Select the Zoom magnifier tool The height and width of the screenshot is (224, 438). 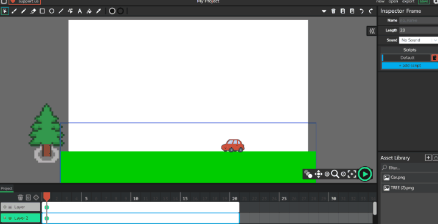click(x=335, y=174)
